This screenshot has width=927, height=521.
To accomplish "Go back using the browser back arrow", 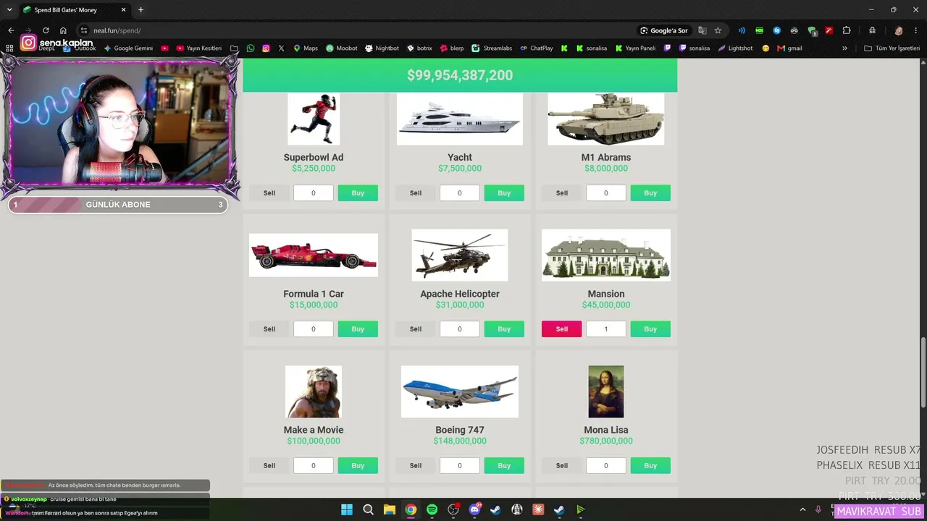I will click(x=11, y=30).
